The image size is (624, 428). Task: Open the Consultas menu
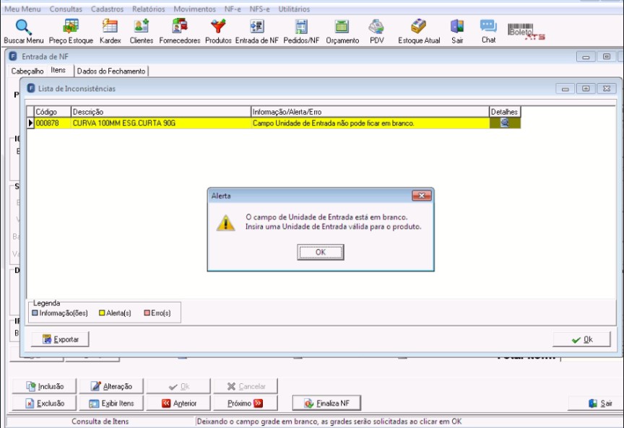(66, 9)
